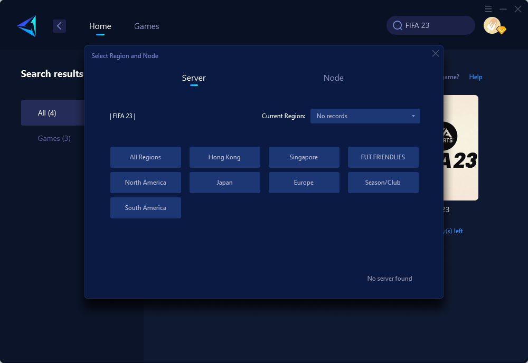Select the Games (3) results filter
528x363 pixels.
coord(54,138)
